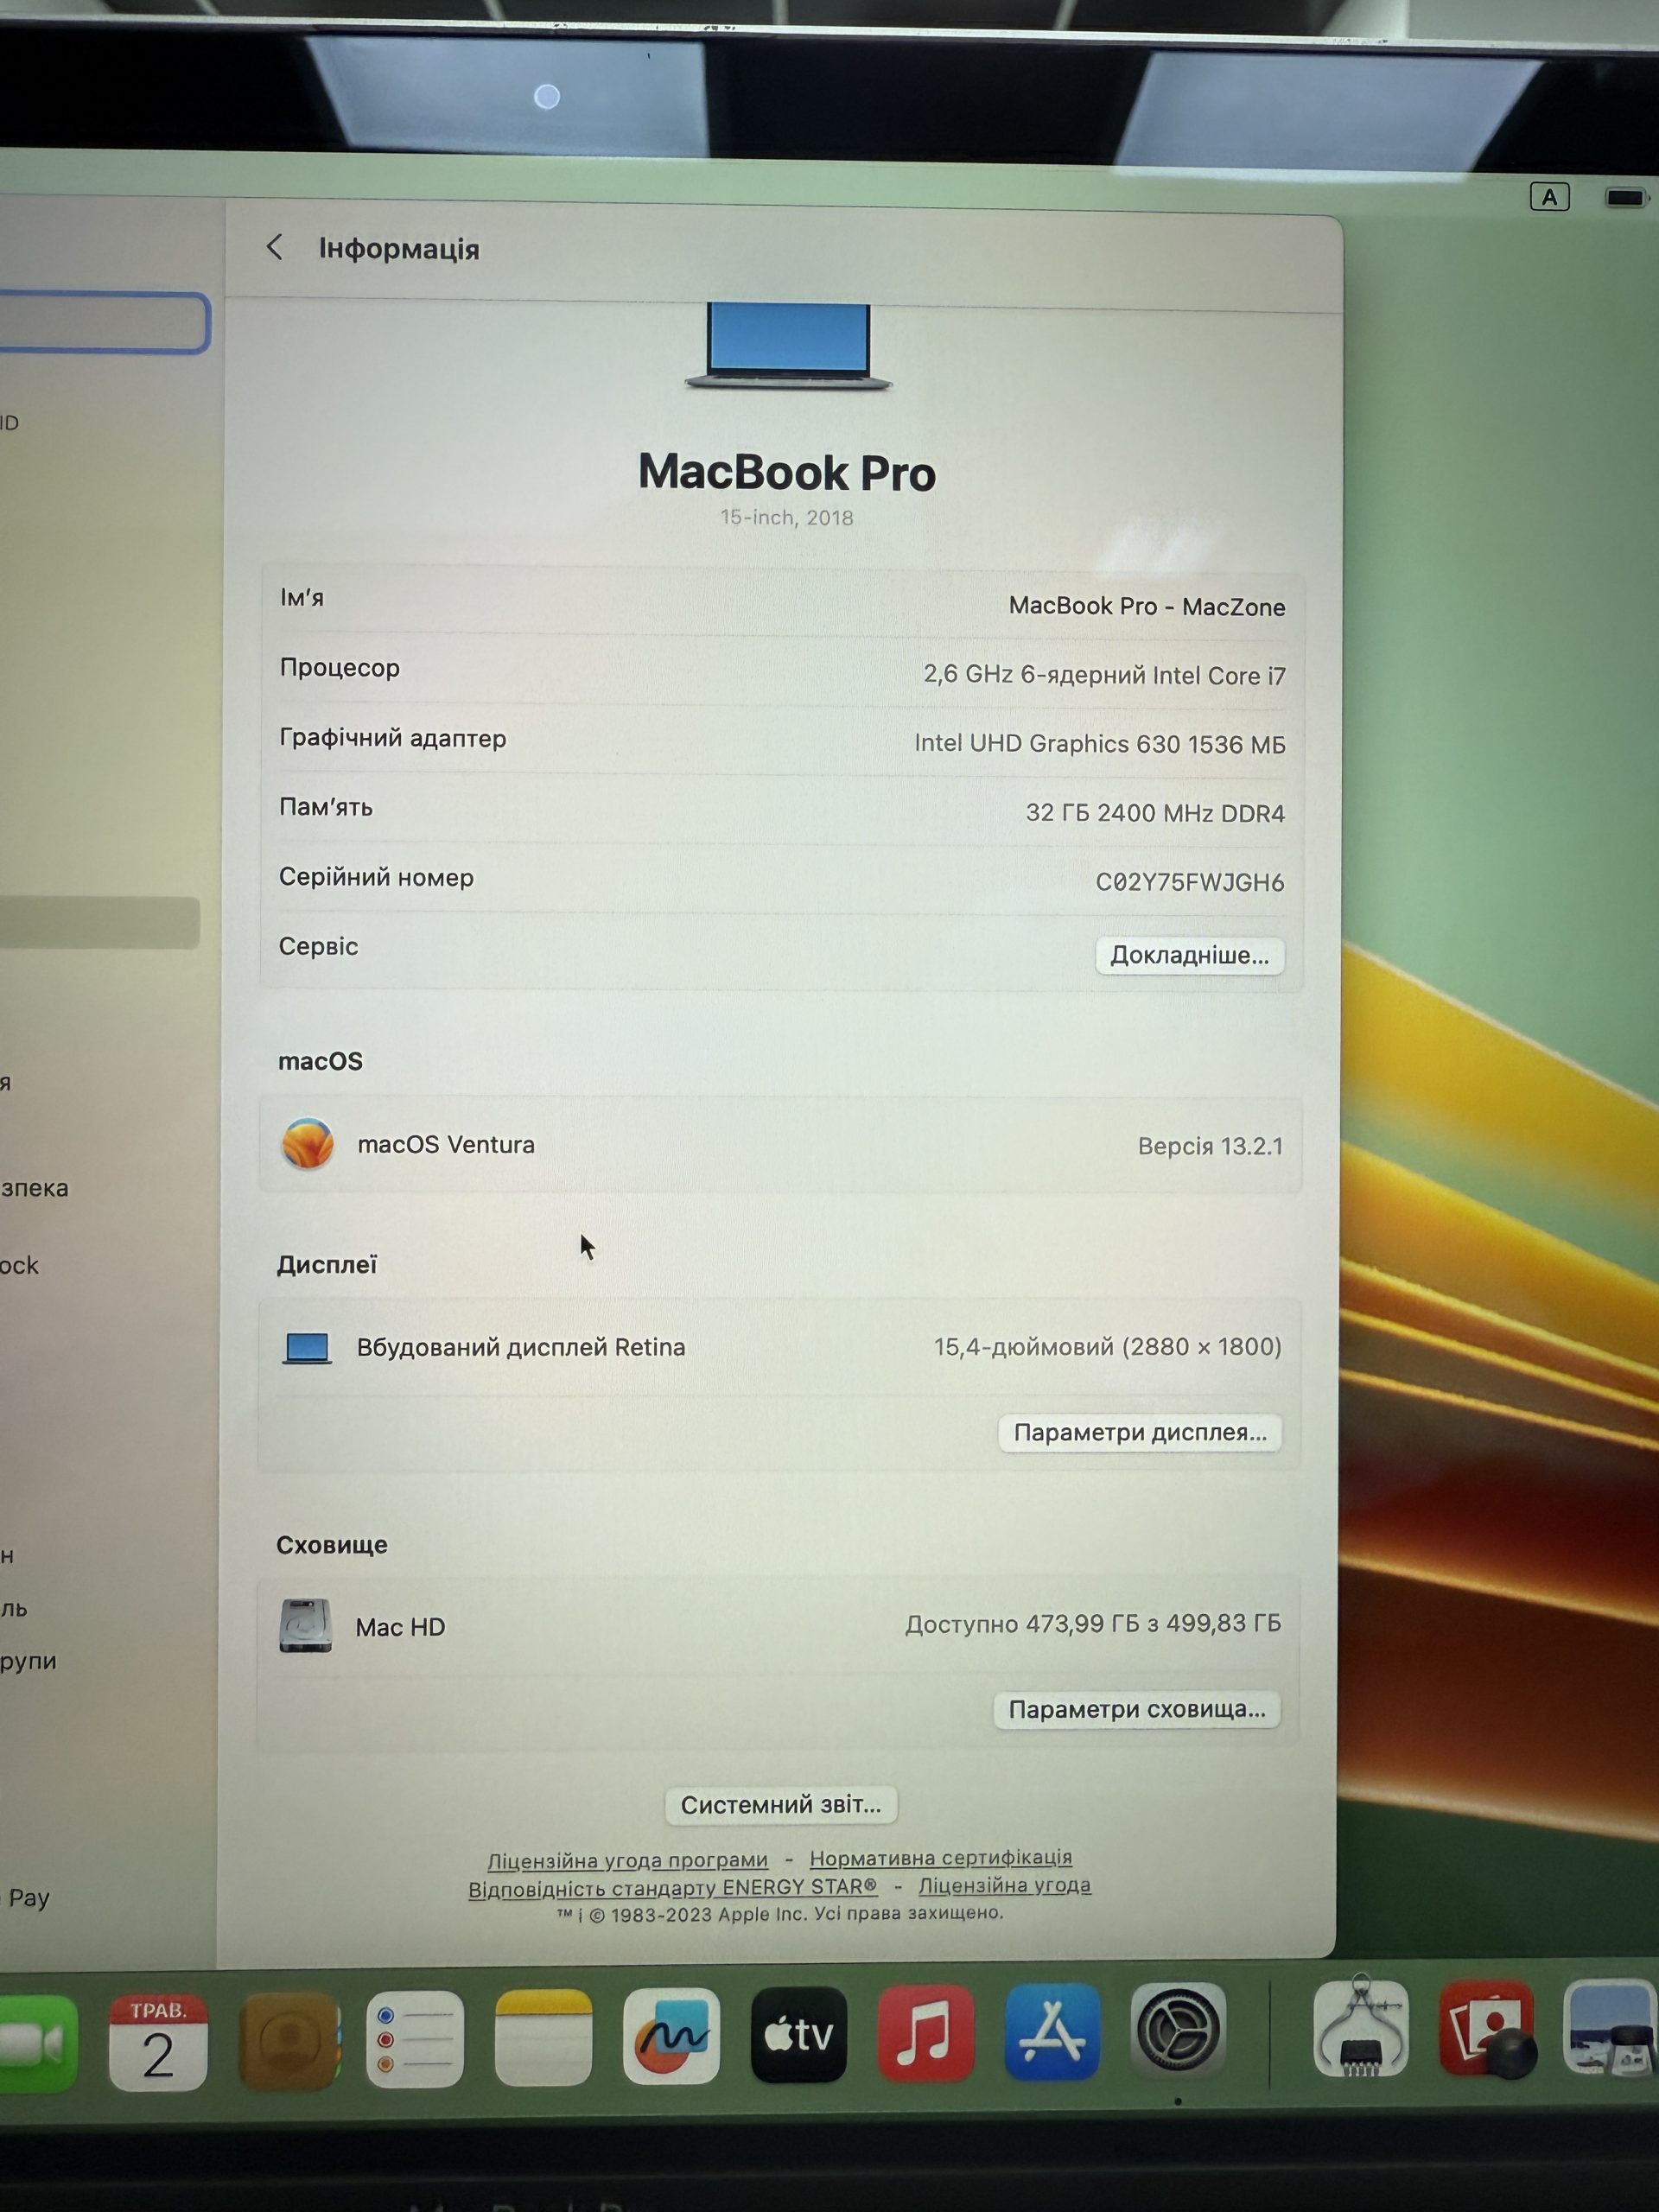Image resolution: width=1659 pixels, height=2212 pixels.
Task: Open Photo Booth from the Dock
Action: 1486,2029
